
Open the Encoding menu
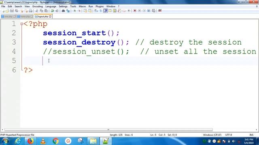pyautogui.click(x=38, y=6)
